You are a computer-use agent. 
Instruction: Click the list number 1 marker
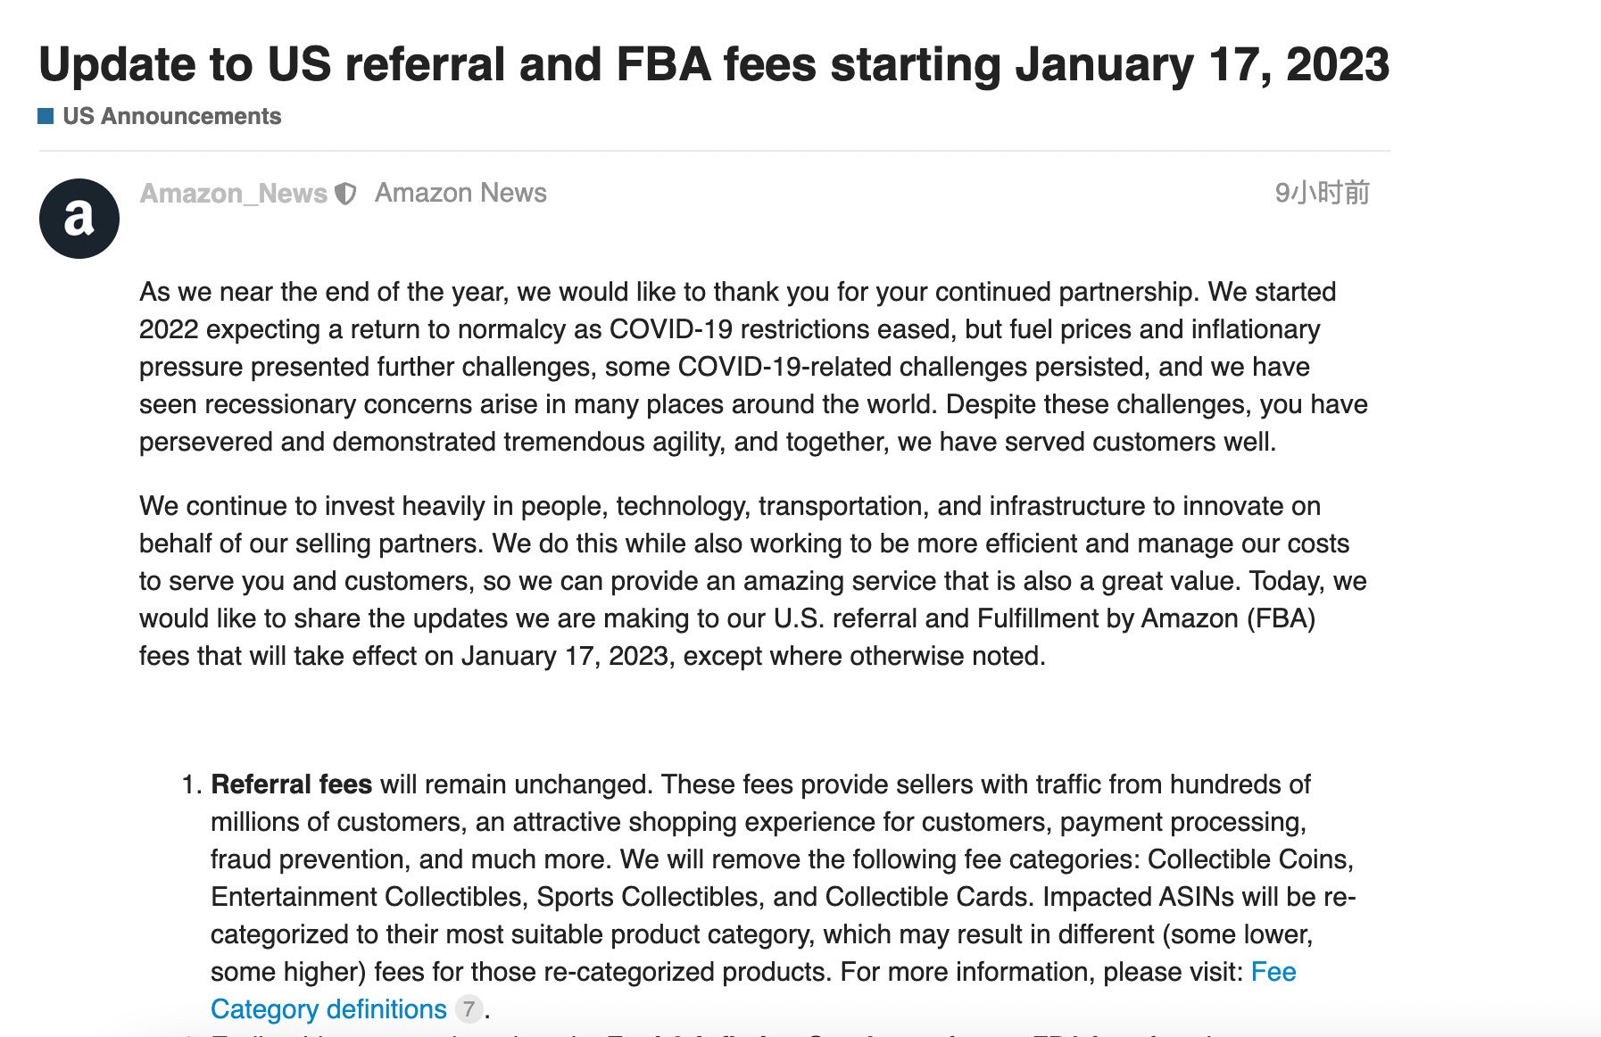coord(191,784)
